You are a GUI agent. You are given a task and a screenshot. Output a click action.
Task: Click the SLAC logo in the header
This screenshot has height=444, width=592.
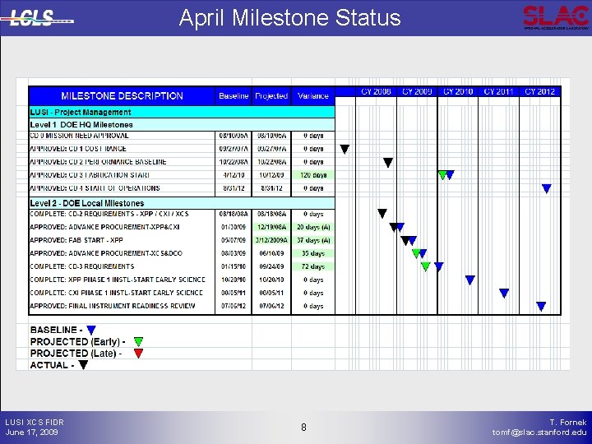(556, 17)
